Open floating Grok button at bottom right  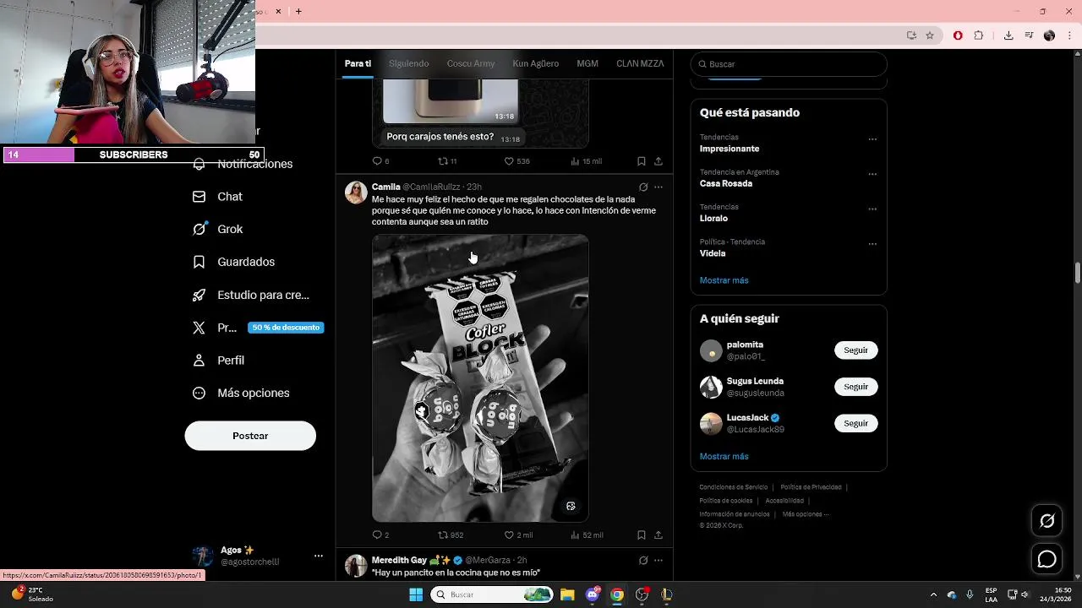click(x=1046, y=521)
